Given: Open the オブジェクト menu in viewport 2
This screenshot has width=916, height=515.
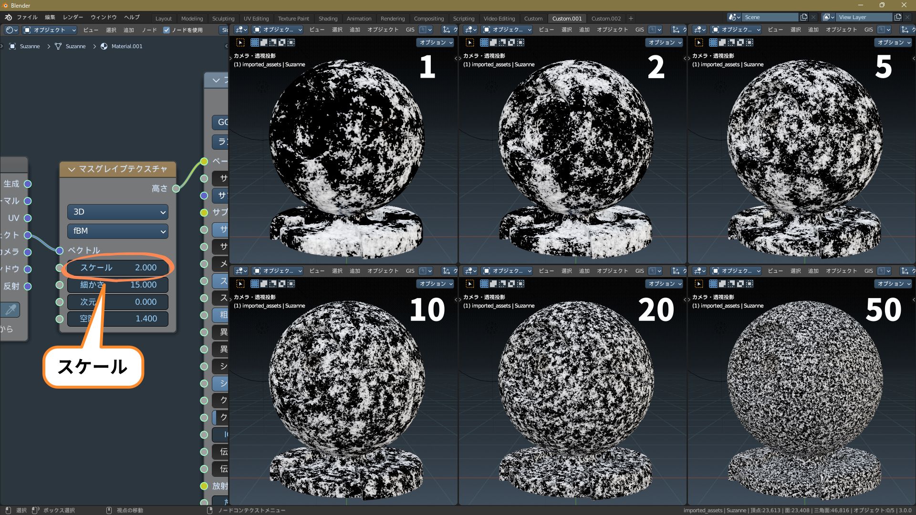Looking at the screenshot, I should pyautogui.click(x=612, y=30).
